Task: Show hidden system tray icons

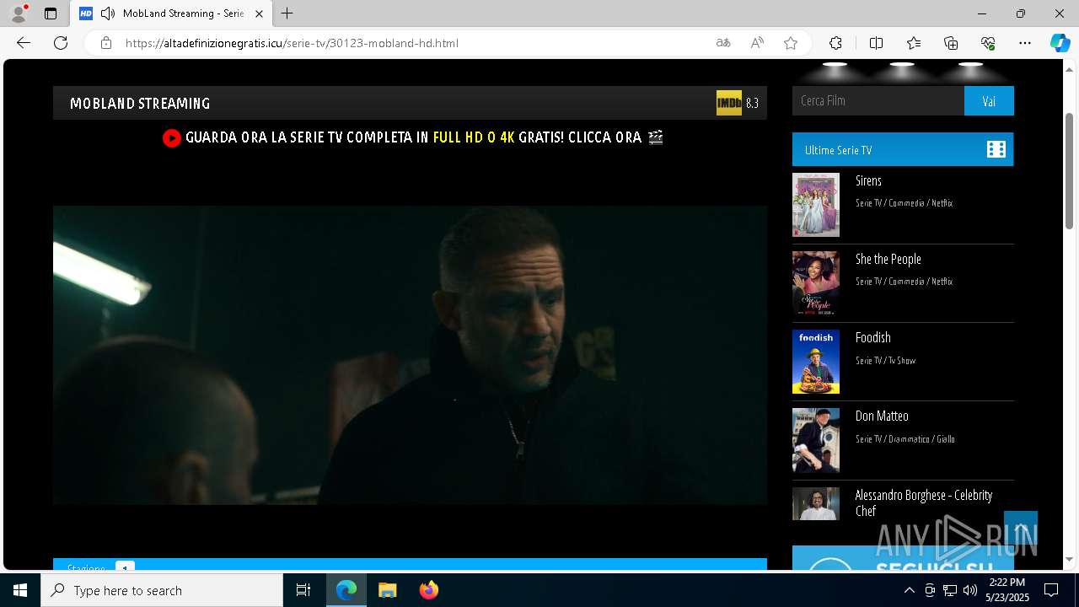Action: (909, 590)
